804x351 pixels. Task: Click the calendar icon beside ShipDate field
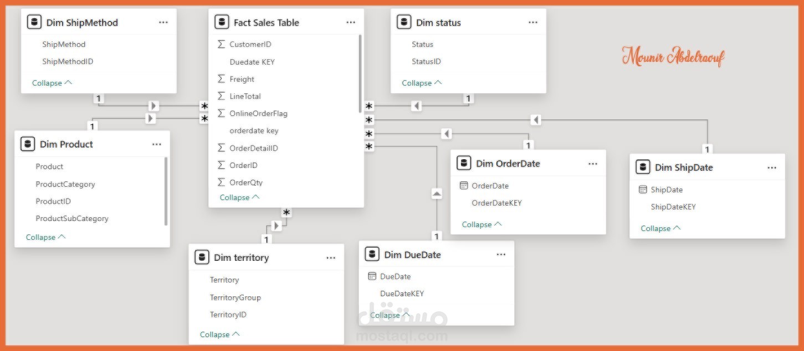pyautogui.click(x=643, y=190)
